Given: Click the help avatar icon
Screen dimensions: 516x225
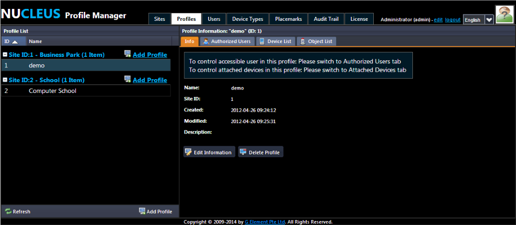Looking at the screenshot, I should (x=505, y=14).
